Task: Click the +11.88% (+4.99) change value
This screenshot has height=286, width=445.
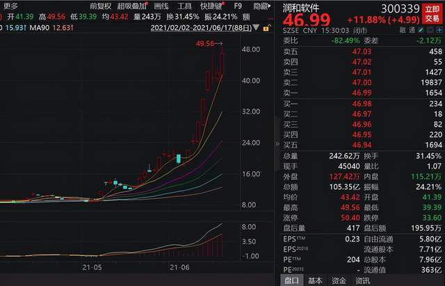Action: coord(383,20)
